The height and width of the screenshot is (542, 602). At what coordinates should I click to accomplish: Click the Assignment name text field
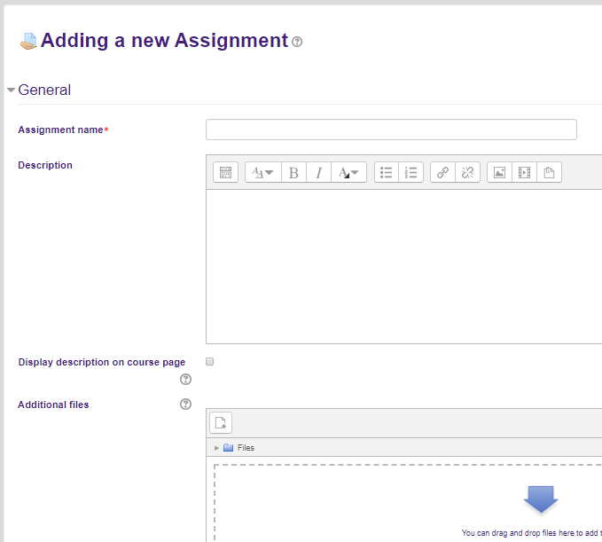pos(391,130)
